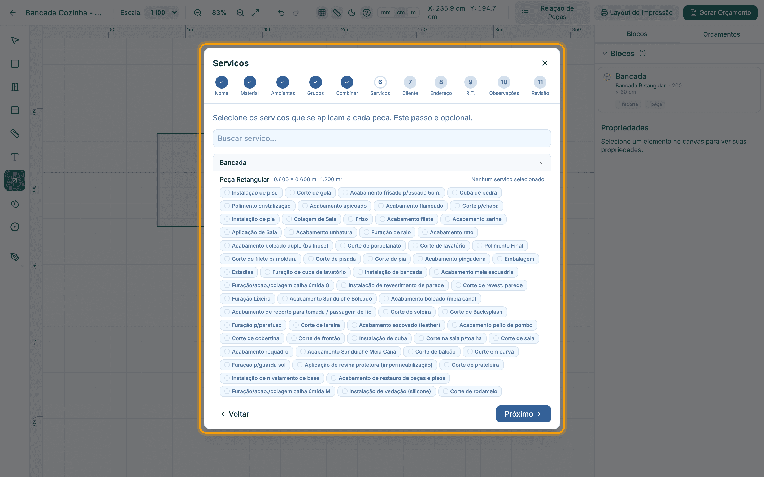Enable Cuba de pedra service

(x=475, y=192)
